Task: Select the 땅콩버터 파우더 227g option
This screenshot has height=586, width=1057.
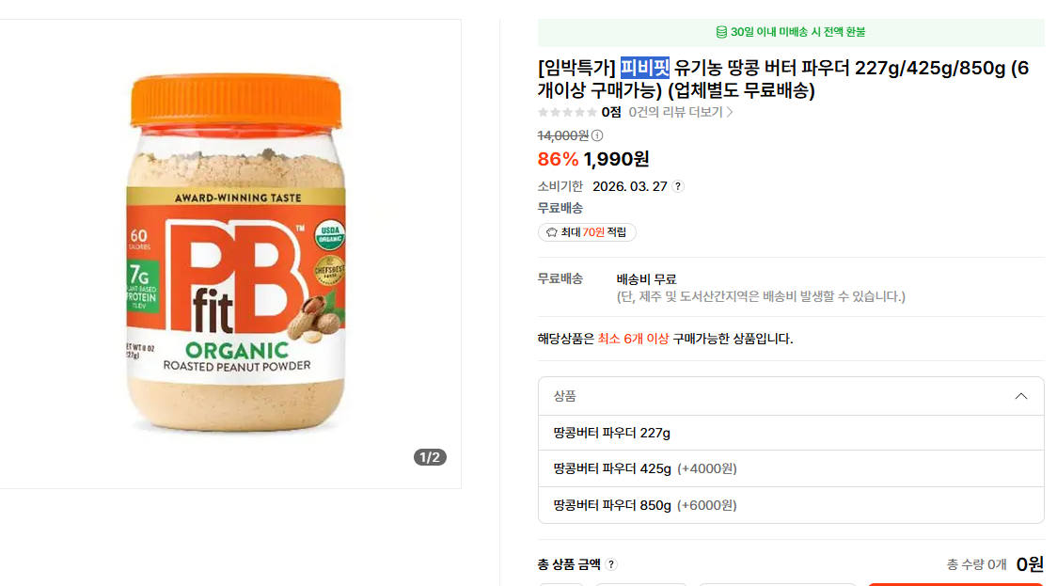Action: pos(612,433)
